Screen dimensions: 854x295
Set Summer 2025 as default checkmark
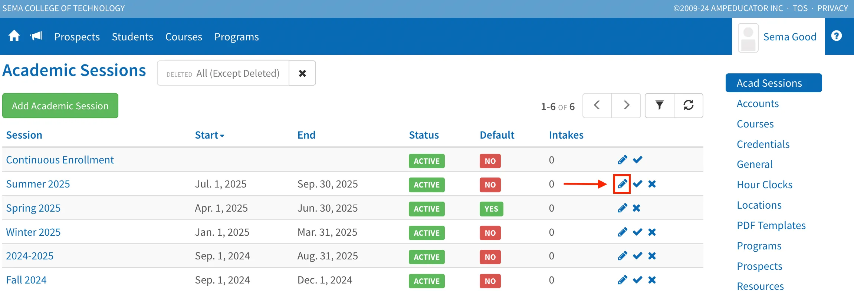[637, 184]
